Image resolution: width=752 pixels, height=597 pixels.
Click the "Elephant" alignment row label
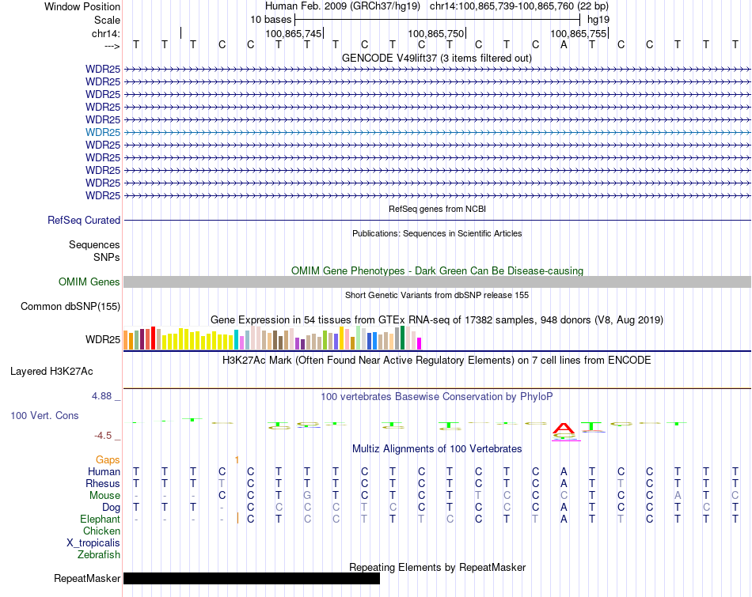point(100,520)
